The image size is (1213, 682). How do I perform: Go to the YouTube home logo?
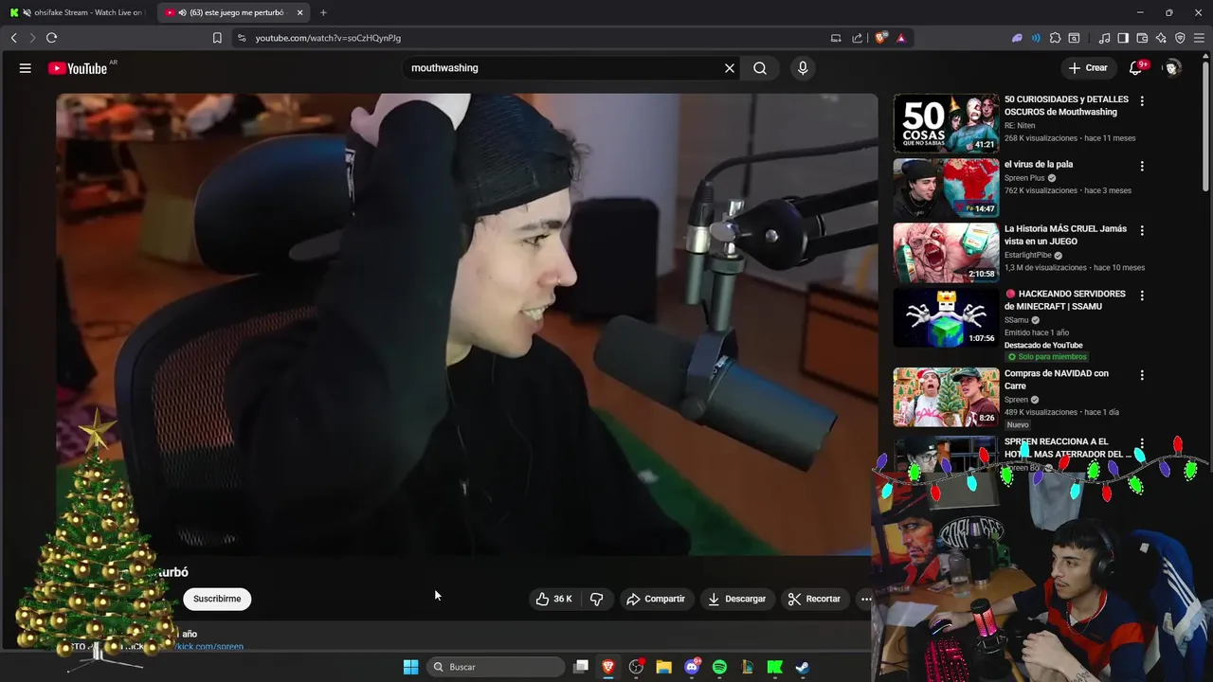78,68
